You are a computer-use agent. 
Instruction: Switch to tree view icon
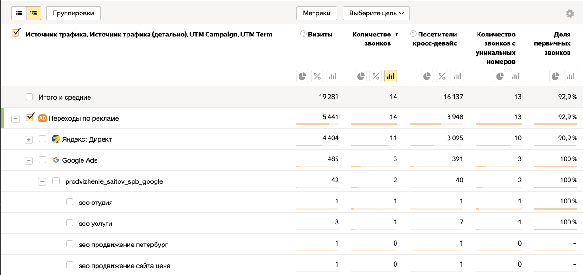[x=33, y=13]
